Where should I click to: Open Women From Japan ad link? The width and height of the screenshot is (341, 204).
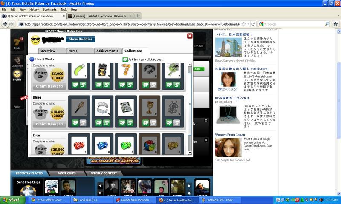(x=230, y=135)
